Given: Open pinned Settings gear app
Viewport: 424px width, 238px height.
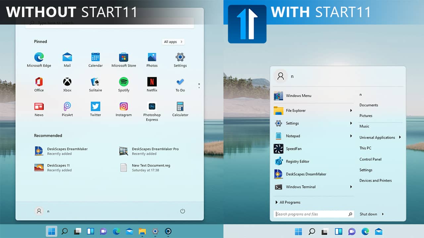Looking at the screenshot, I should coord(180,60).
